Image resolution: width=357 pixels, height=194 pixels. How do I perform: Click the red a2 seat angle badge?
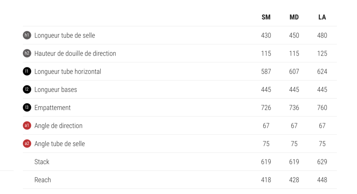coord(27,144)
